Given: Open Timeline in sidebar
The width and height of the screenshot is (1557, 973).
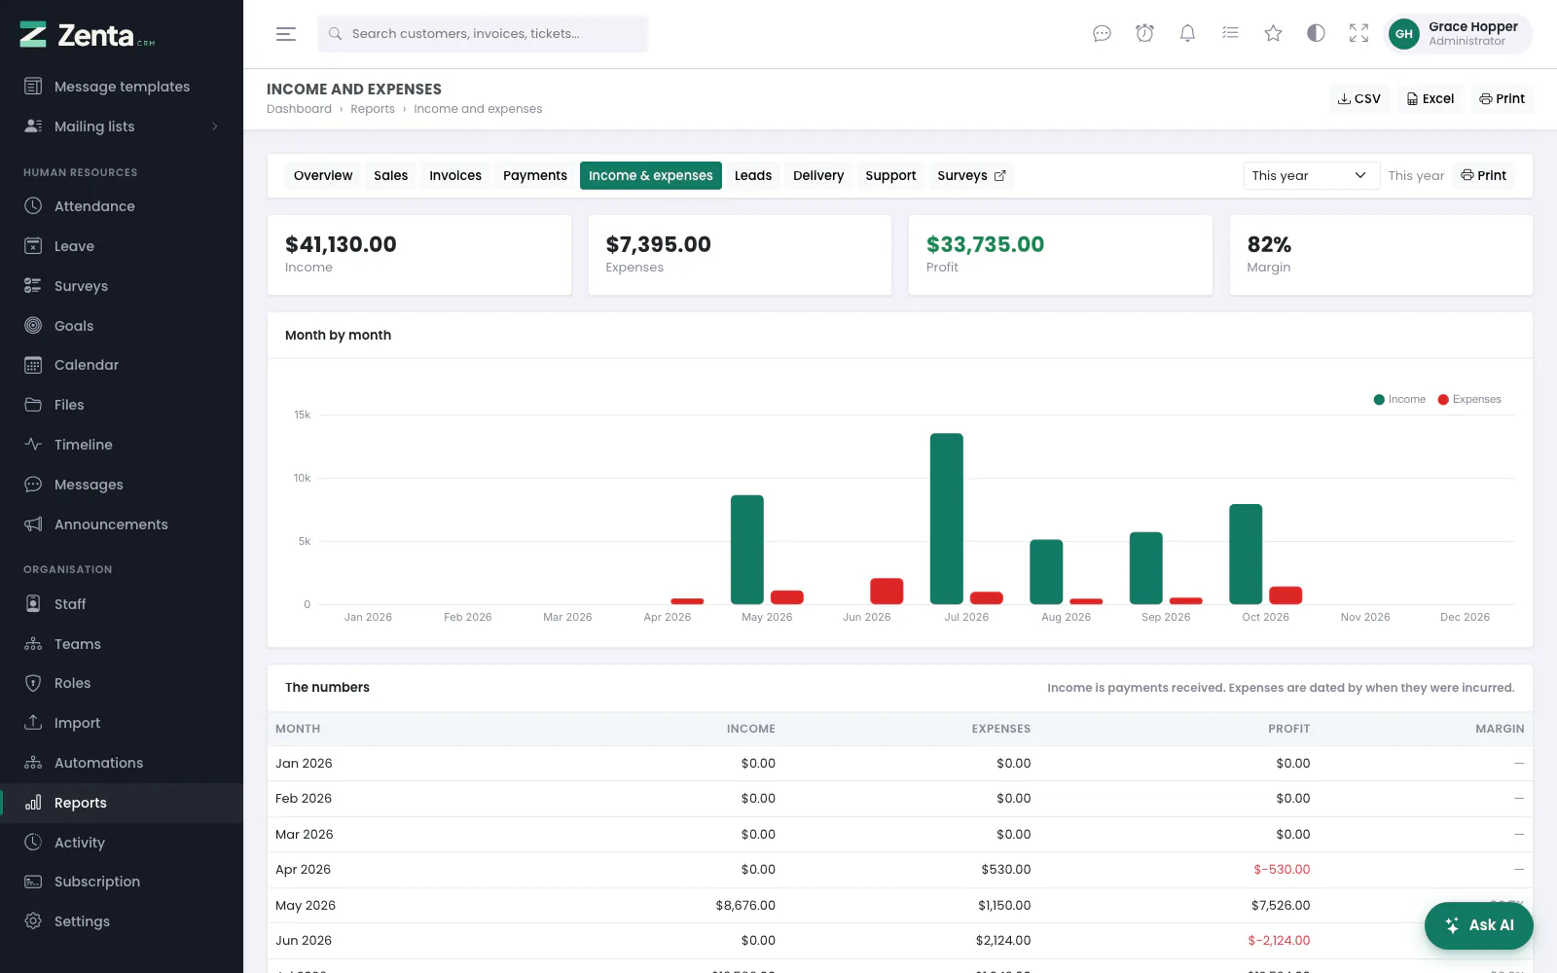Looking at the screenshot, I should (x=122, y=445).
